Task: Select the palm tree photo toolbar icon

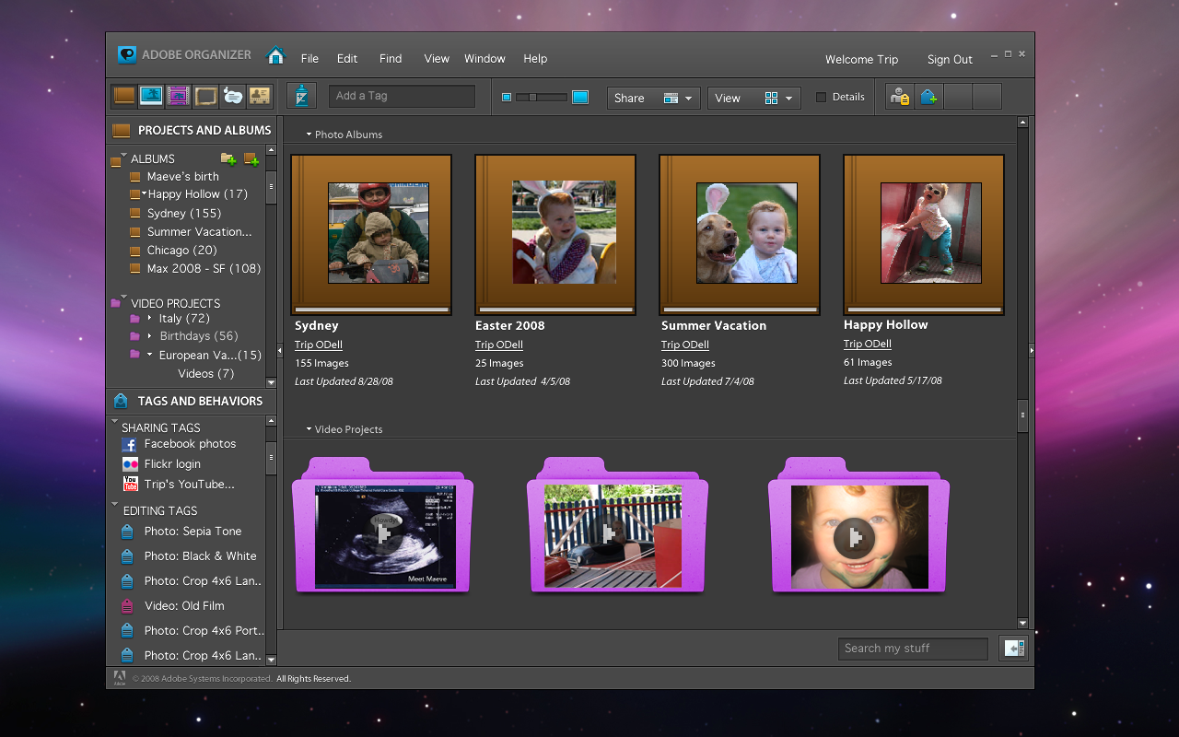Action: point(151,96)
